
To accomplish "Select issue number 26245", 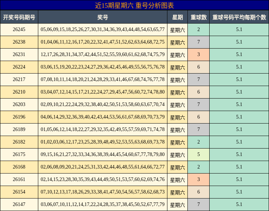I will pos(19,30).
